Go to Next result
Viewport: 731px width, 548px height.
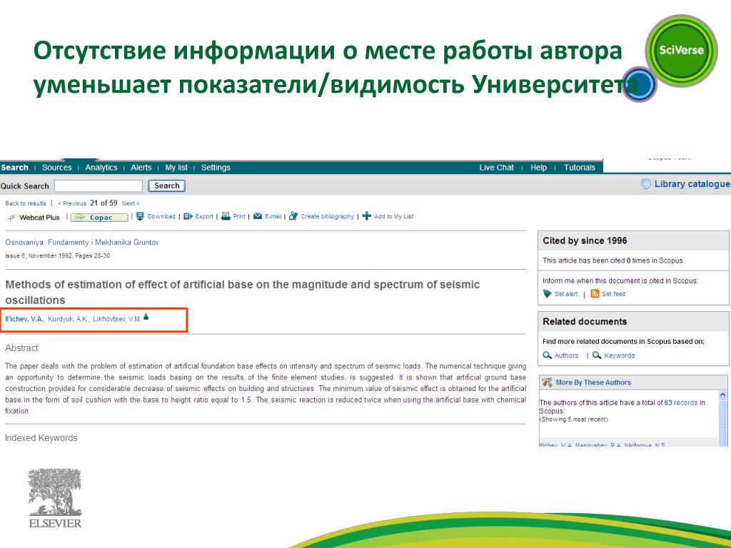click(x=131, y=203)
